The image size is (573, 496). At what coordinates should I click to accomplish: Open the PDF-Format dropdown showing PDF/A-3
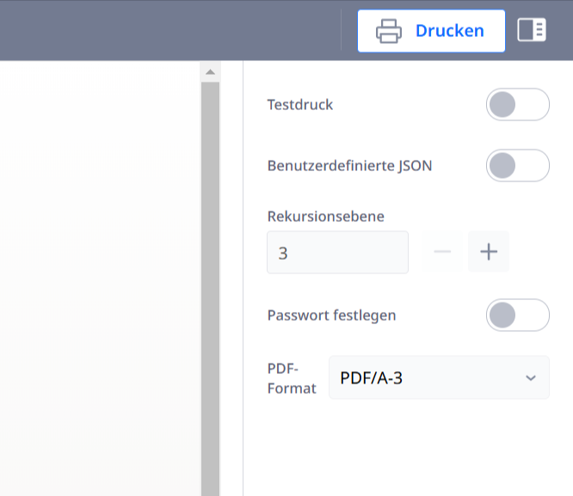(430, 377)
